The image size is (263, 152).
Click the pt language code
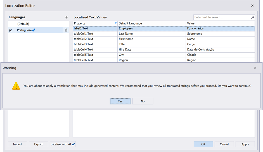(x=10, y=30)
